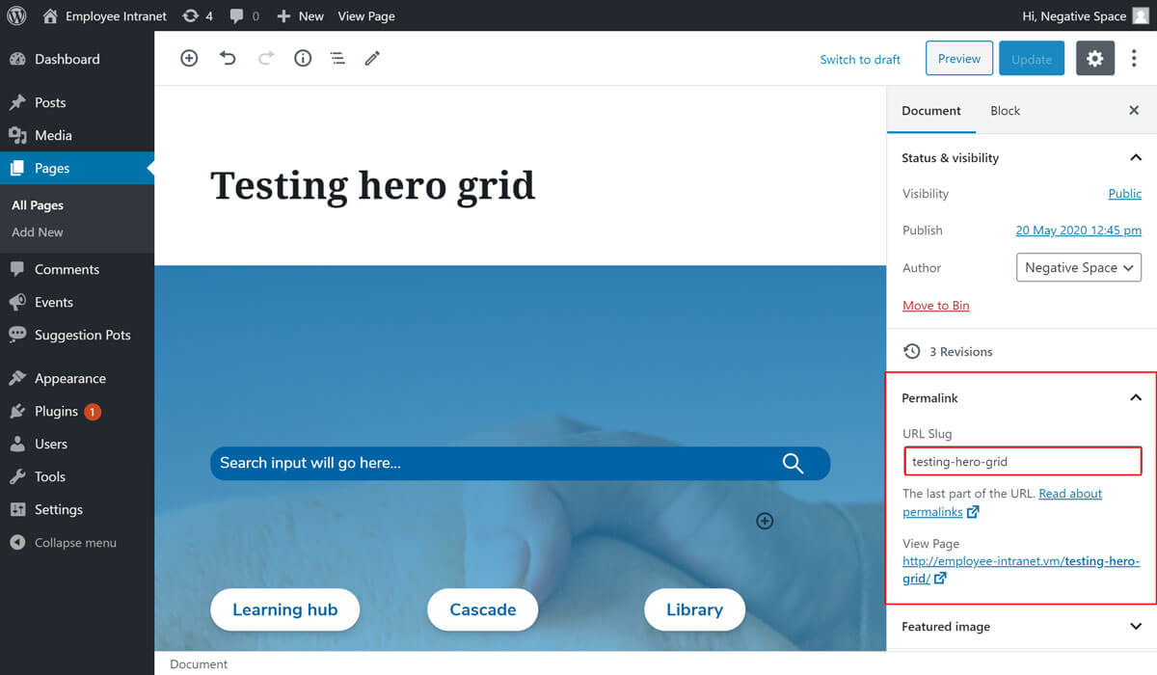The image size is (1157, 675).
Task: Open the Author dropdown Negative Space
Action: coord(1078,268)
